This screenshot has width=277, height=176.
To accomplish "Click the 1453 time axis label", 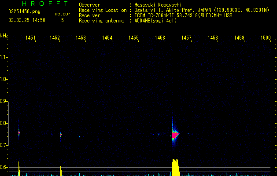I will coord(81,38).
